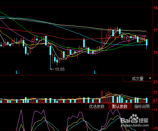Click the last cyan candlestick on the right
The width and height of the screenshot is (158, 131).
tap(147, 44)
